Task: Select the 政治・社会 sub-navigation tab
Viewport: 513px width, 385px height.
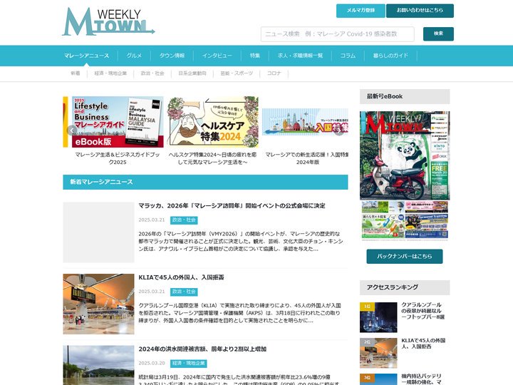Action: point(152,73)
